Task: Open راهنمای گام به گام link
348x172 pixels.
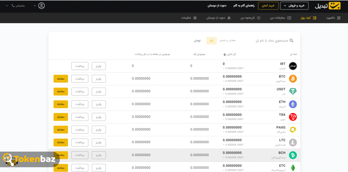Action: click(243, 6)
